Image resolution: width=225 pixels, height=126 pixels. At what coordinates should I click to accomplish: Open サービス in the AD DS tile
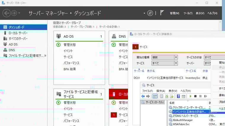tap(68, 57)
